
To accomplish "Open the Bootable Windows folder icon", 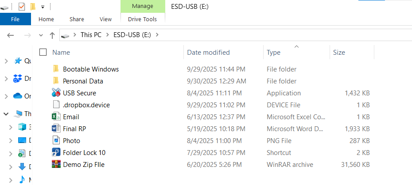I will click(x=56, y=69).
